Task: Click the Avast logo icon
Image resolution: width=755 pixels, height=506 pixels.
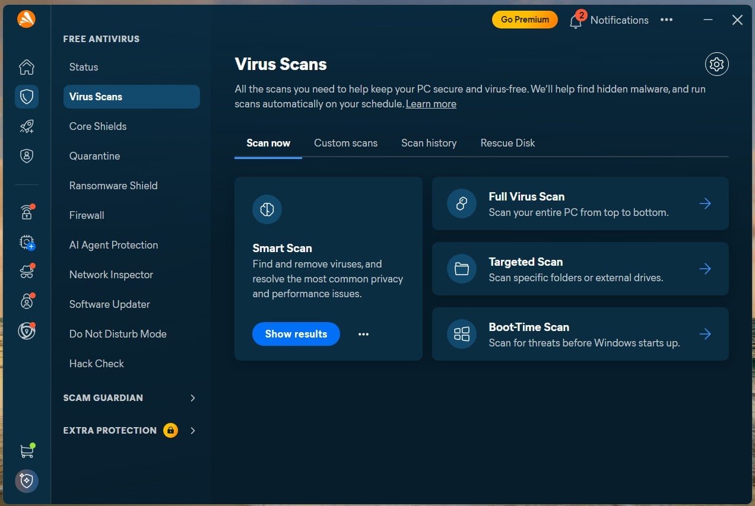Action: 27,20
